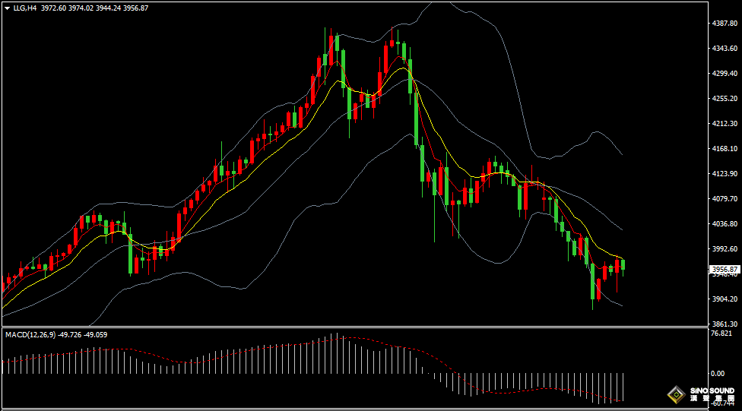Click the 3904.20 price axis label
742x411 pixels.
click(724, 299)
